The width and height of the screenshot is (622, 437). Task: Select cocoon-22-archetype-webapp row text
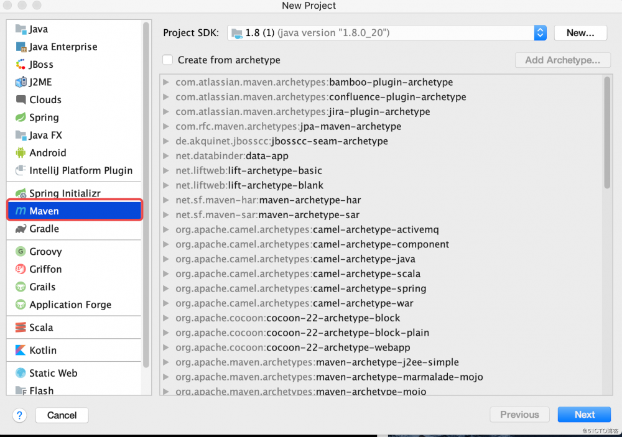293,347
